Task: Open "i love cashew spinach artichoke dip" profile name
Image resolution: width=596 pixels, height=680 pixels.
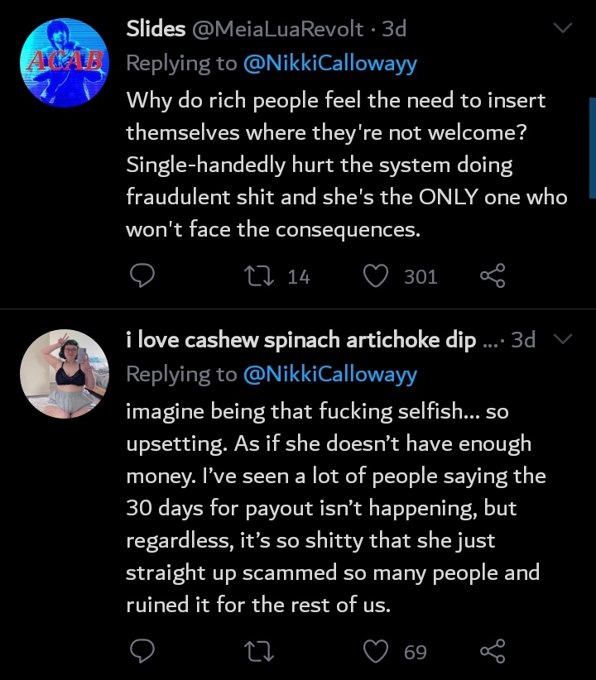Action: 301,340
